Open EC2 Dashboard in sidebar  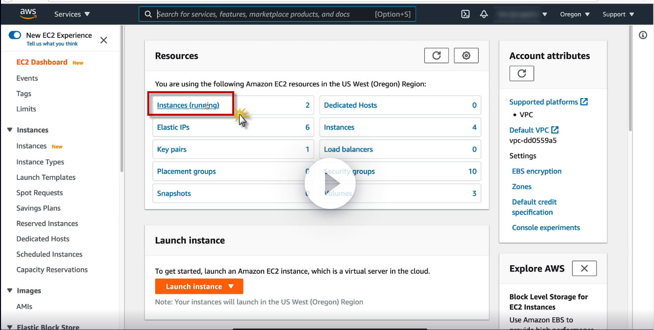[x=42, y=62]
